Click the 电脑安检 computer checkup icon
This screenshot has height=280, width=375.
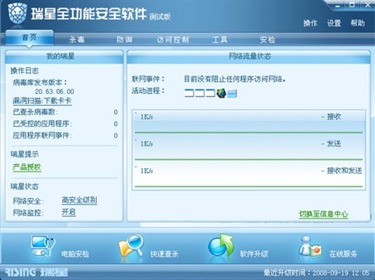click(x=43, y=245)
